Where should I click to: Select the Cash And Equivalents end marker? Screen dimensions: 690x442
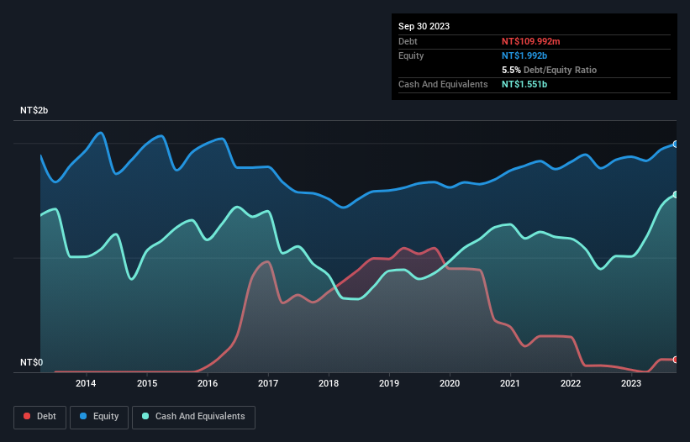[676, 194]
